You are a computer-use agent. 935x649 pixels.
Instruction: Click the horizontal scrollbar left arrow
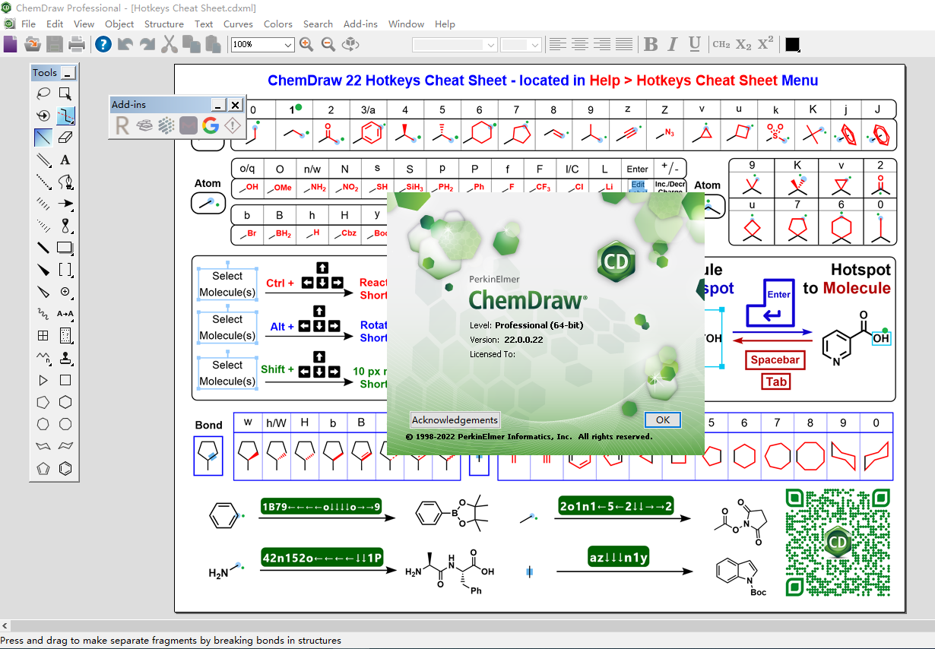click(x=6, y=625)
